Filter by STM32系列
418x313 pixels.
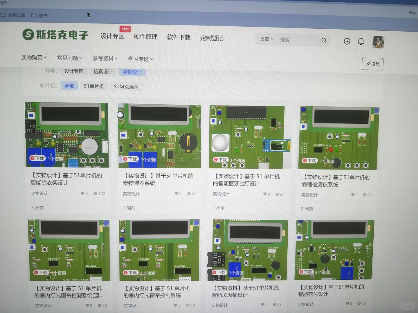coord(127,87)
